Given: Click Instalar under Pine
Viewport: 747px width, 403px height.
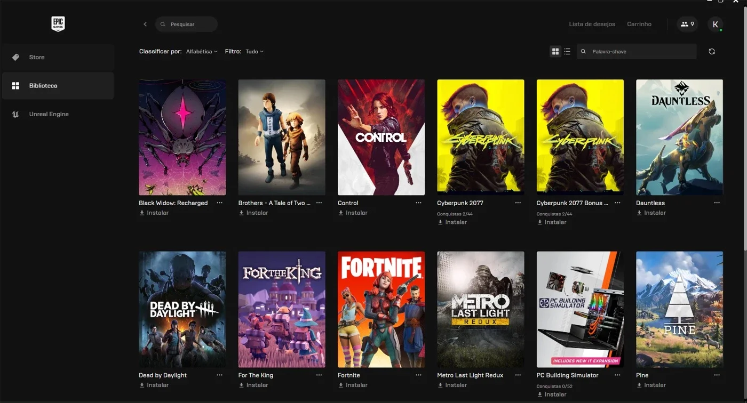Looking at the screenshot, I should tap(651, 385).
